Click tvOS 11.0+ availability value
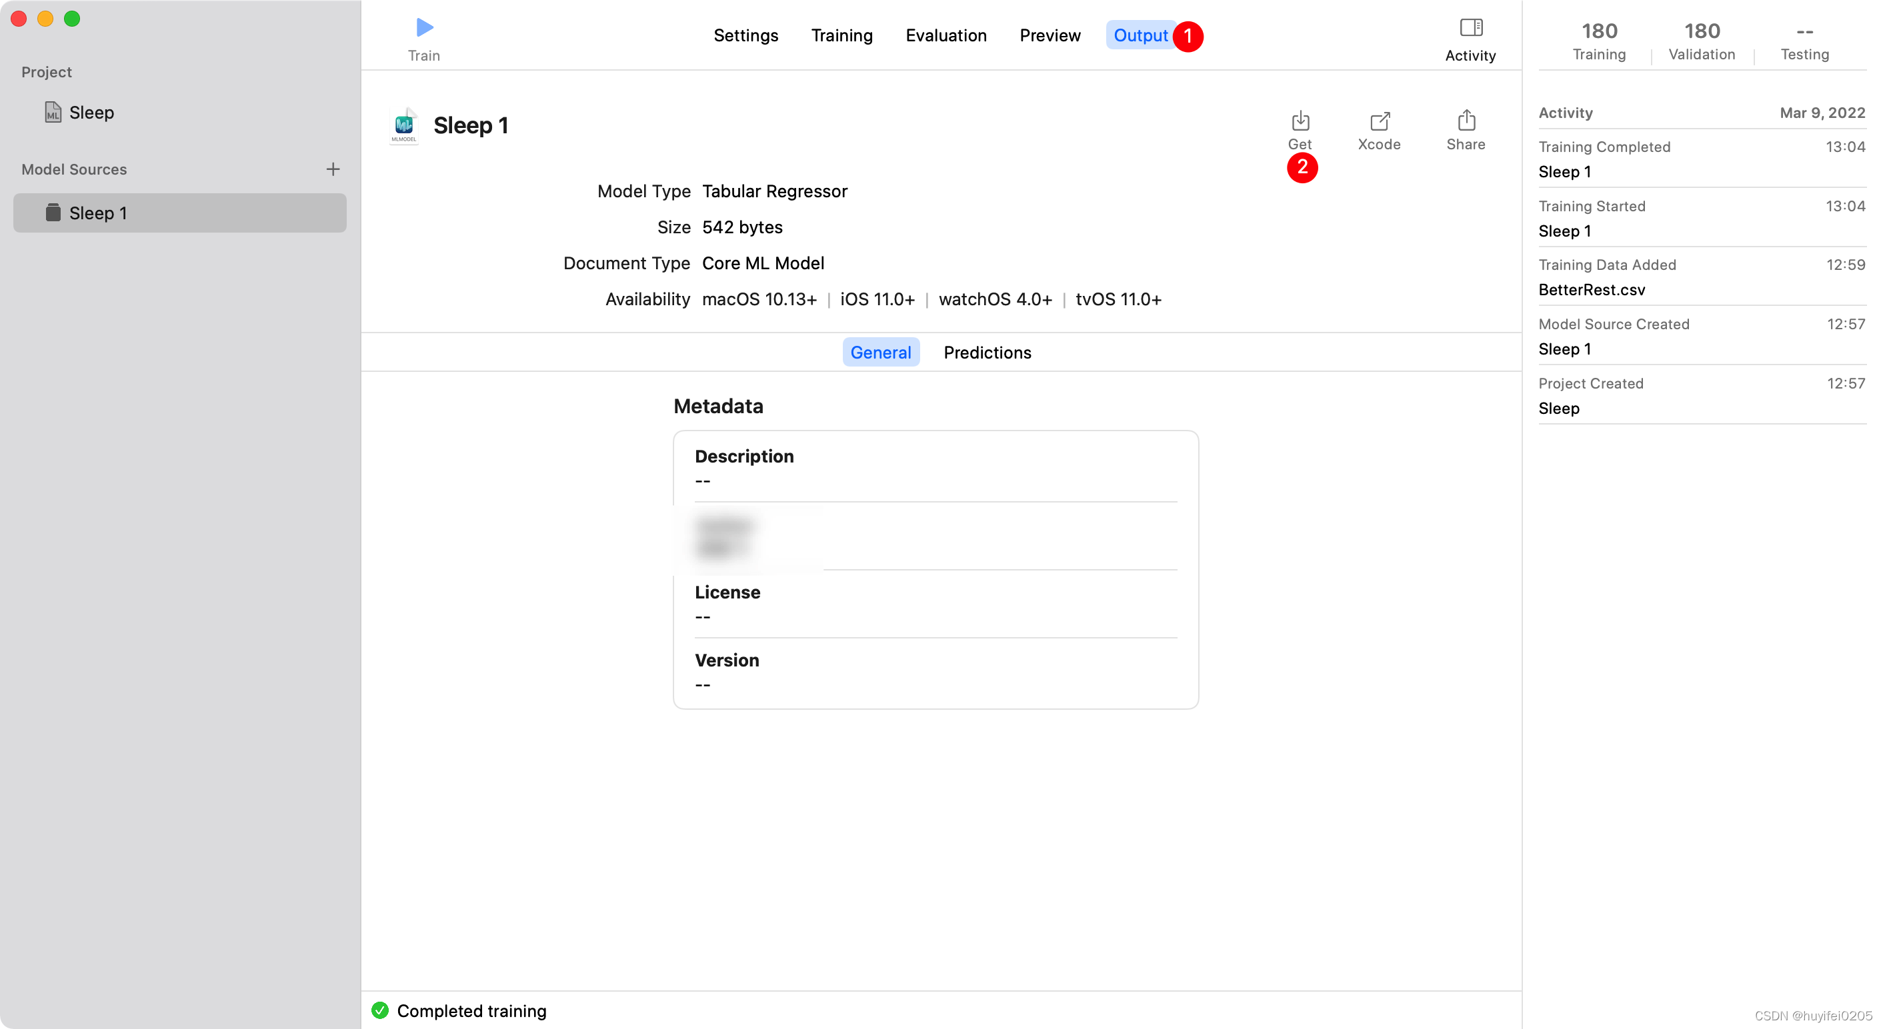1883x1029 pixels. tap(1118, 299)
